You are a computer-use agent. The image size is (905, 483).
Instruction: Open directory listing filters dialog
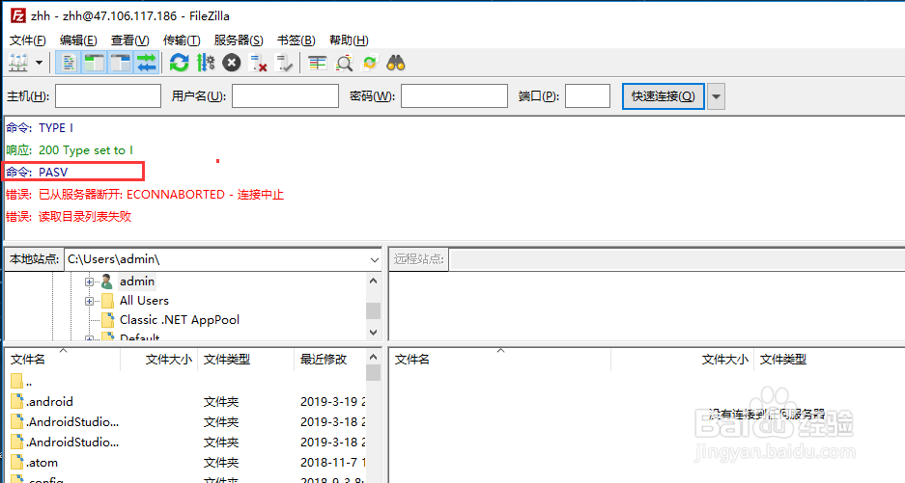(317, 63)
